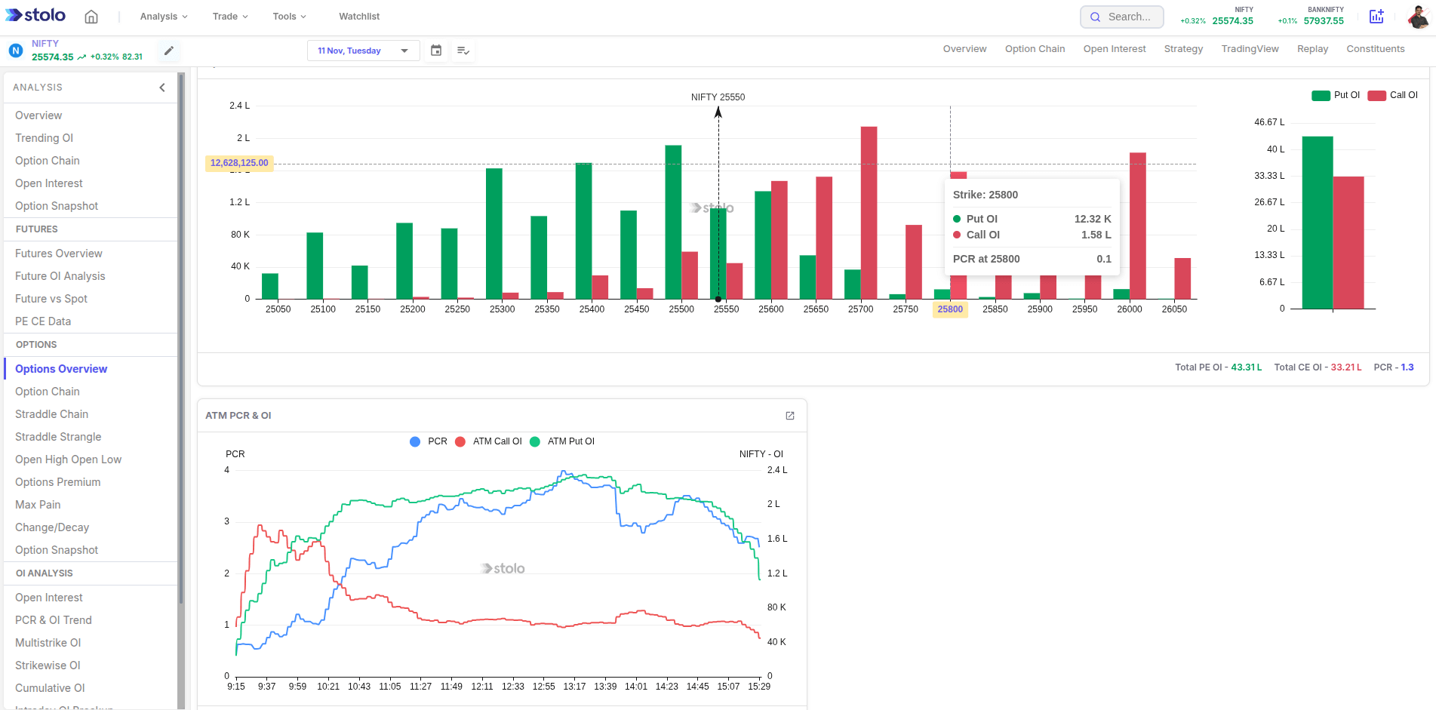The height and width of the screenshot is (710, 1436).
Task: Open the calendar date picker icon
Action: [436, 51]
